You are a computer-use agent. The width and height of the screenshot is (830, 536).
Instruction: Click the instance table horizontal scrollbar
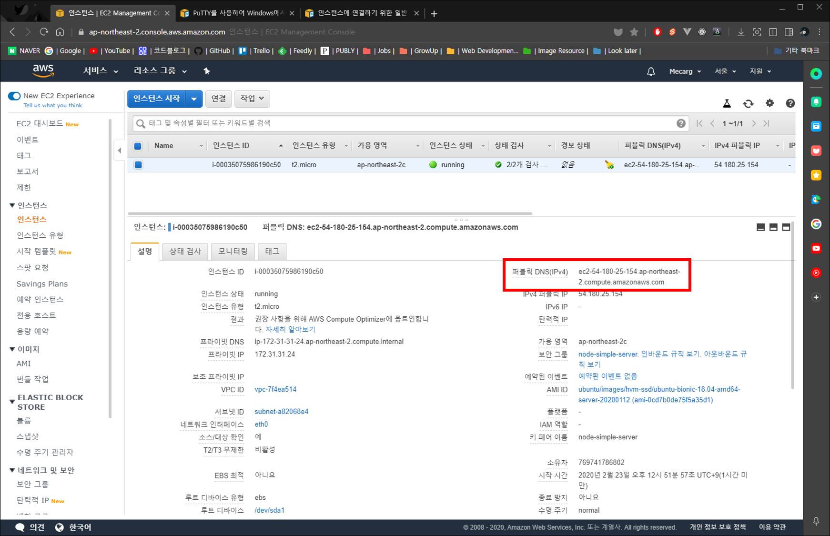(x=330, y=213)
